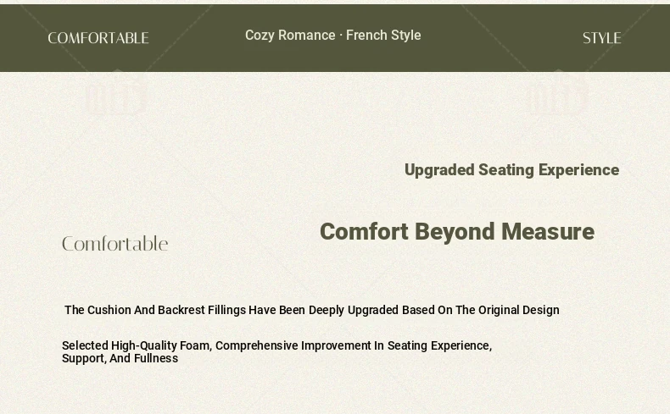
Task: Click the COMFORTABLE label in the green banner
Action: tap(98, 38)
